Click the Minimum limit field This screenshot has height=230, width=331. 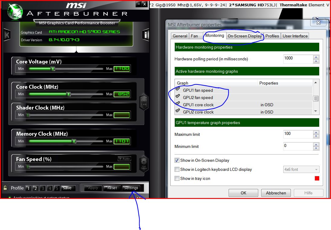(298, 146)
